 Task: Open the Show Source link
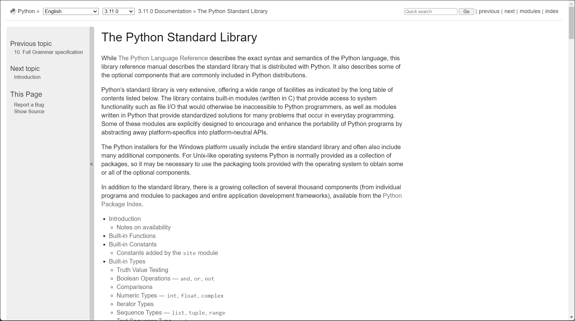coord(29,111)
